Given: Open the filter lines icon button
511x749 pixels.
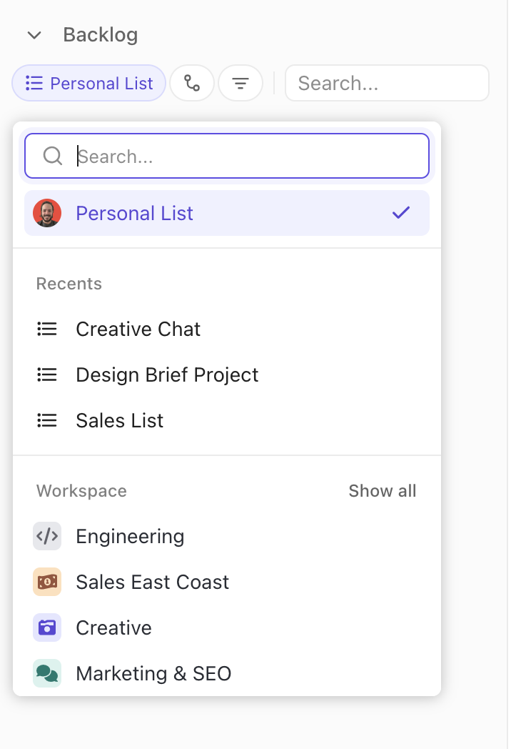Looking at the screenshot, I should (241, 84).
